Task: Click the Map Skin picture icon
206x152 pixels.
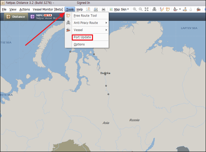Action: tap(111, 9)
